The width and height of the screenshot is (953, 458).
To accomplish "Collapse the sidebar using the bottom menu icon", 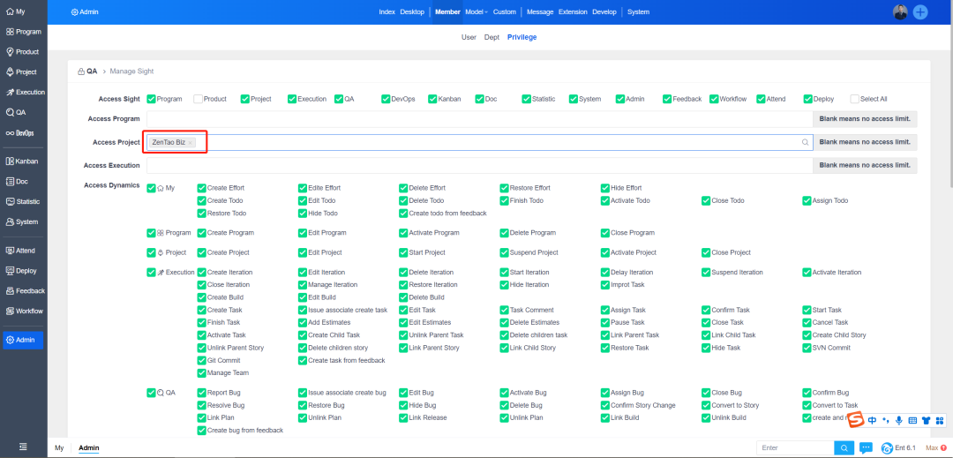I will point(23,447).
